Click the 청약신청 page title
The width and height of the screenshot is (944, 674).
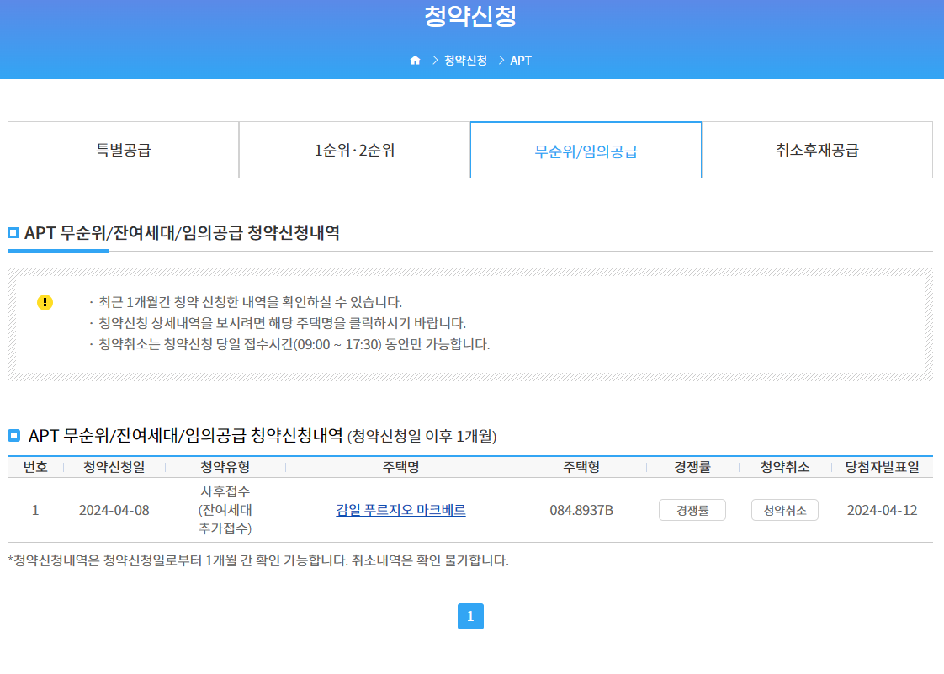471,16
